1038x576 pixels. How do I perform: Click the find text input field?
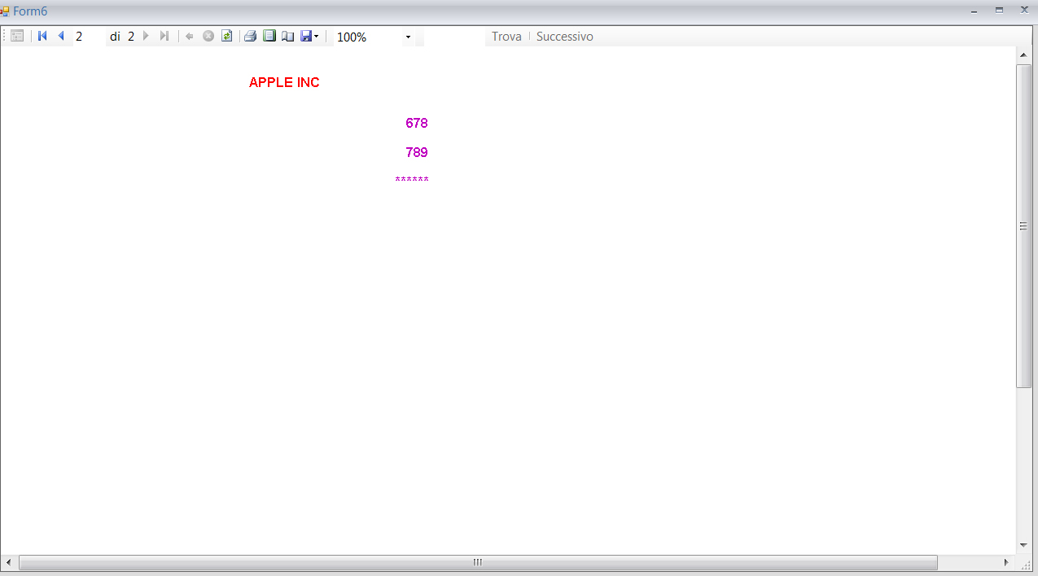click(454, 37)
